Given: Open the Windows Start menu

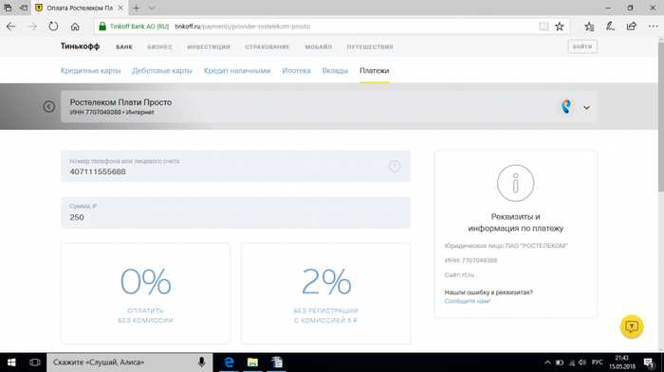Looking at the screenshot, I should pyautogui.click(x=11, y=363).
